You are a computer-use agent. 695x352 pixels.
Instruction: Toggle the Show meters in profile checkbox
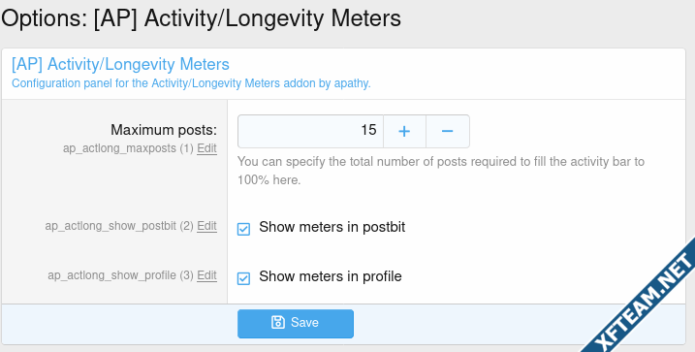(243, 278)
